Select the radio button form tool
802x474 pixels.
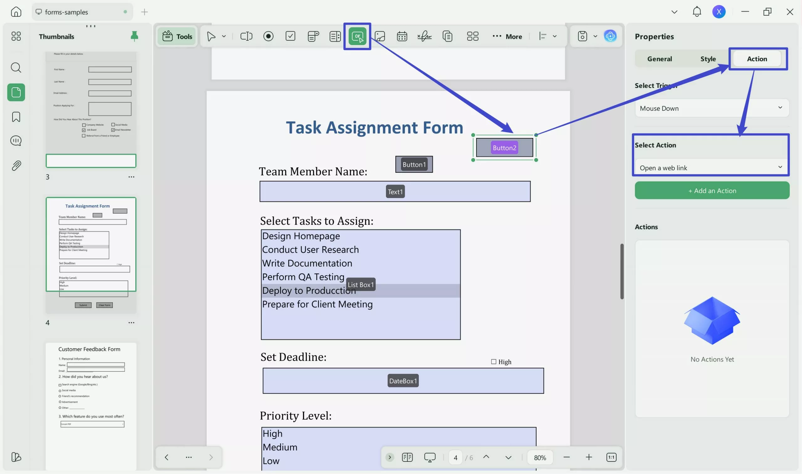pos(268,36)
